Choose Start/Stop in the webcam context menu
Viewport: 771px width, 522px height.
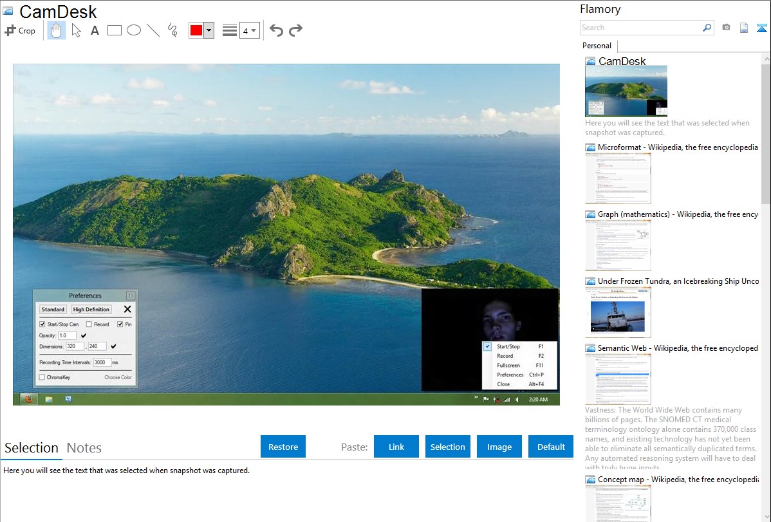click(520, 346)
